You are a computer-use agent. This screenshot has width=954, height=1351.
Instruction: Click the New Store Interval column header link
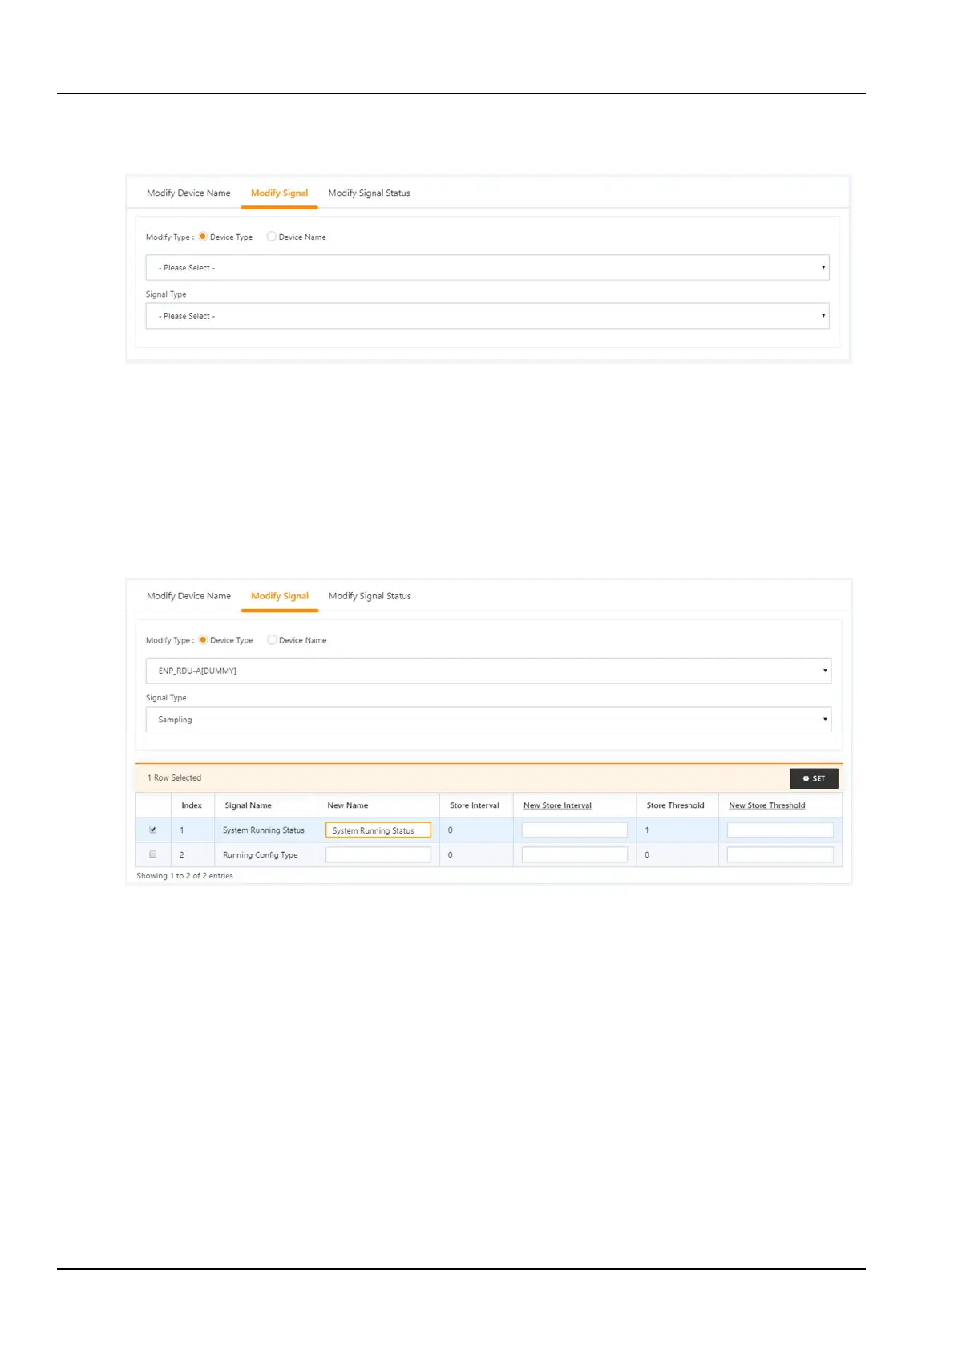pyautogui.click(x=557, y=805)
